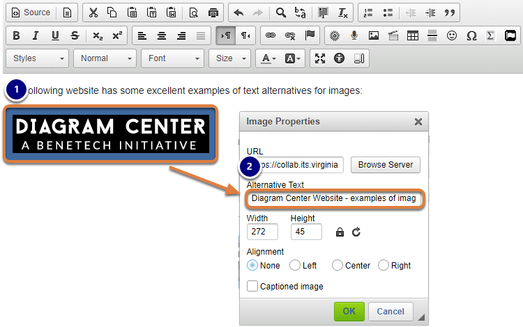Toggle underline formatting
This screenshot has height=327, width=523.
click(55, 35)
